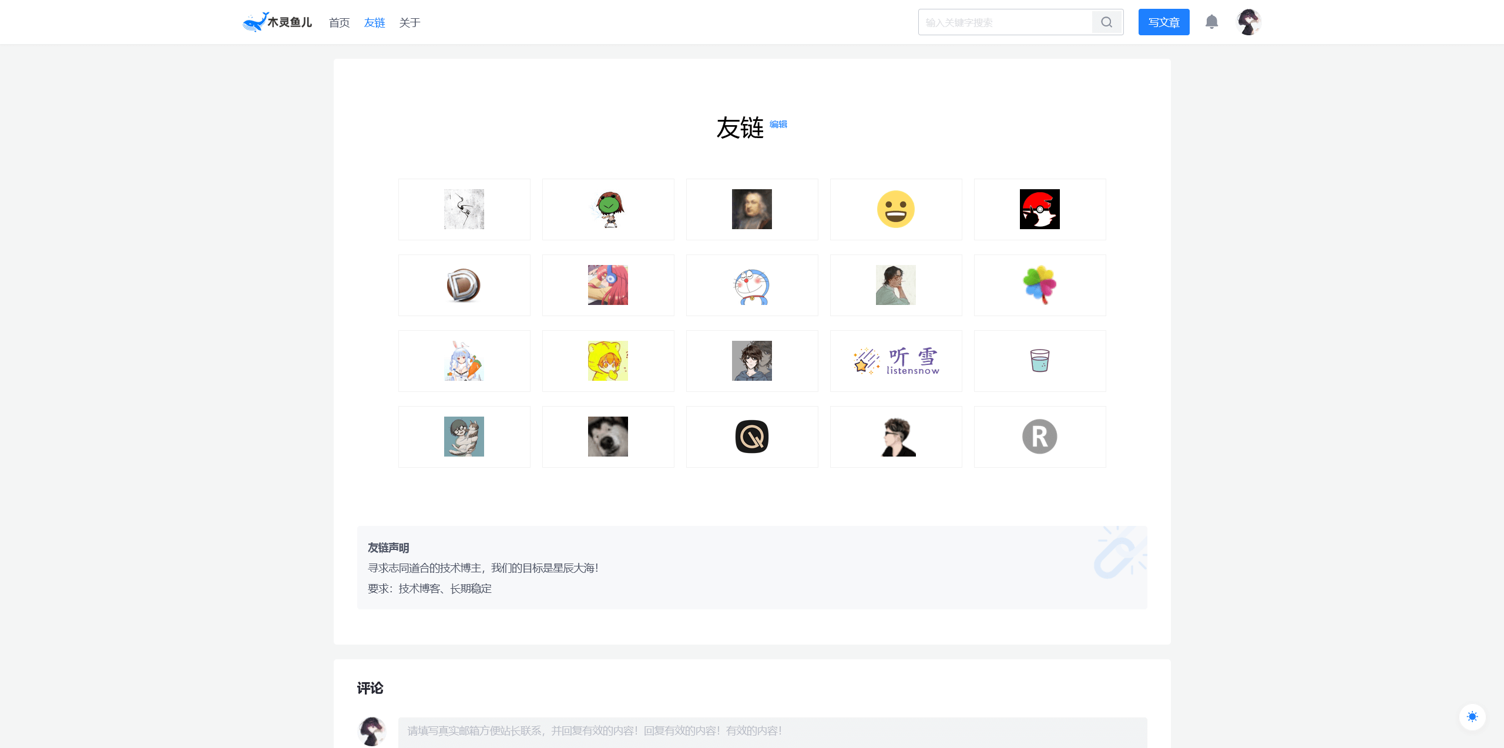The image size is (1504, 748).
Task: Open the 关于 nav item
Action: click(409, 22)
